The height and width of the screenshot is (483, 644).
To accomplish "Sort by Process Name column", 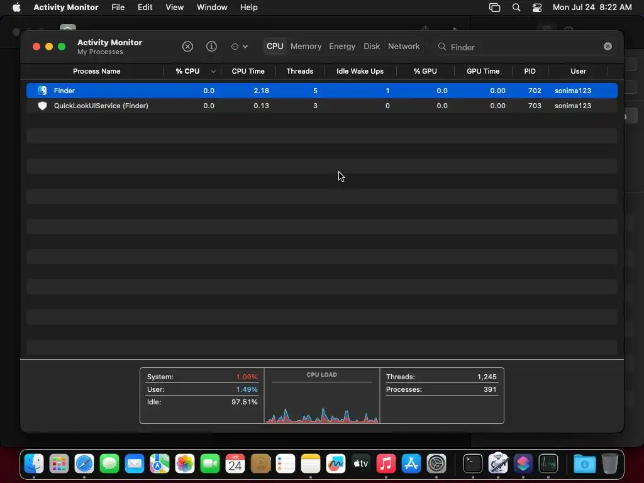I will click(96, 71).
